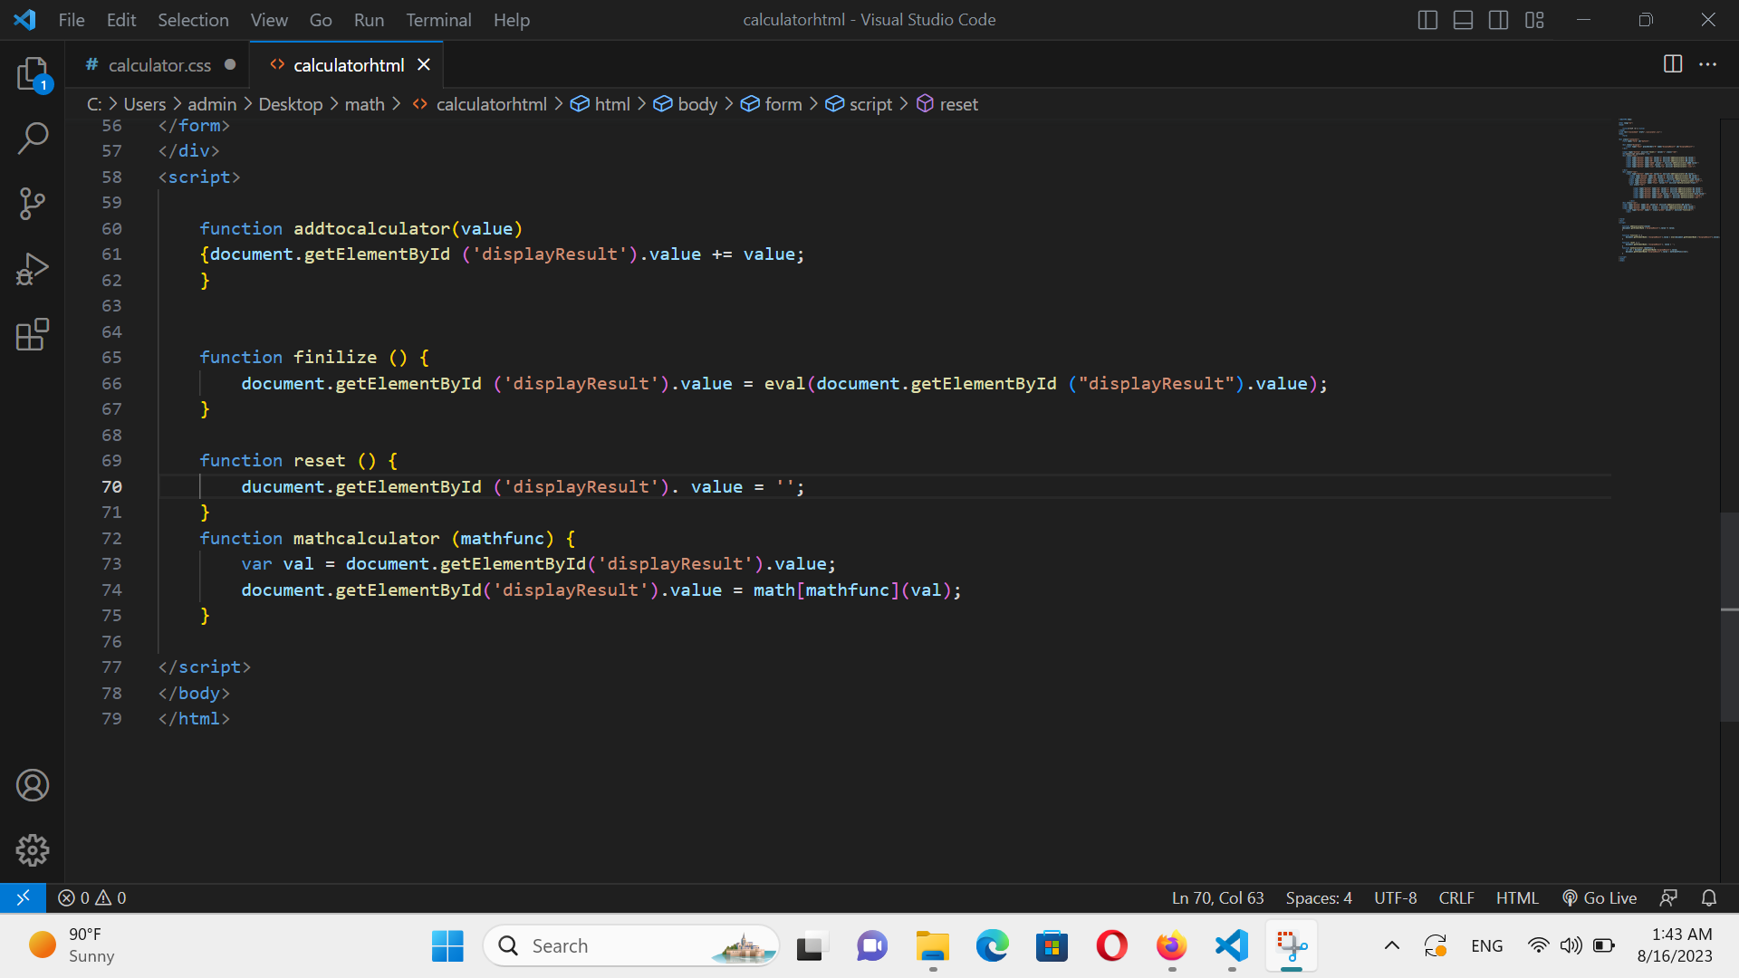Open the Terminal menu
Screen dimensions: 1739x978
[x=438, y=20]
